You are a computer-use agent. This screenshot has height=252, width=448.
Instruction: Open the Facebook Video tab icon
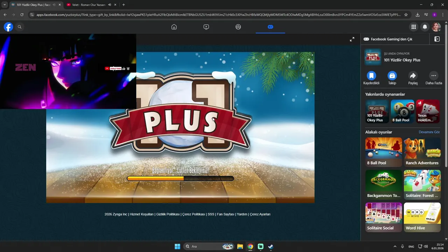pos(206,27)
